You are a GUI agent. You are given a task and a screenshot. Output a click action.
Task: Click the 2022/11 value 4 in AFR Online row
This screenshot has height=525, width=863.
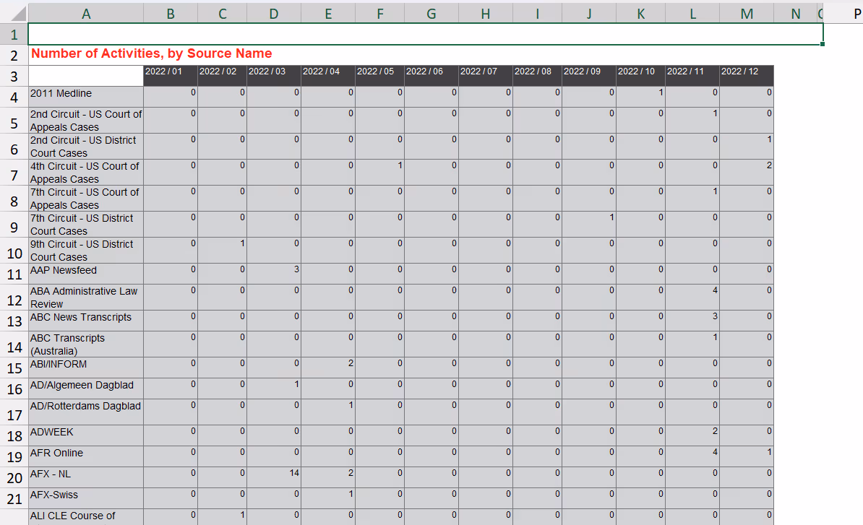click(692, 456)
